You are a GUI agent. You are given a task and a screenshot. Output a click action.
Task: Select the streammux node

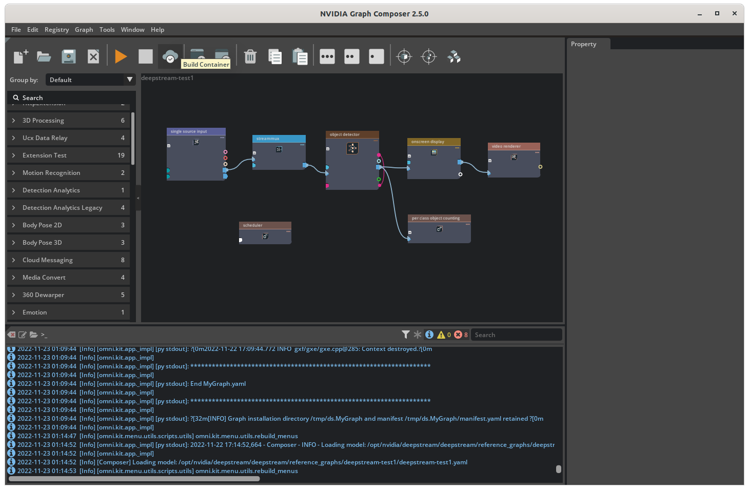click(x=279, y=152)
